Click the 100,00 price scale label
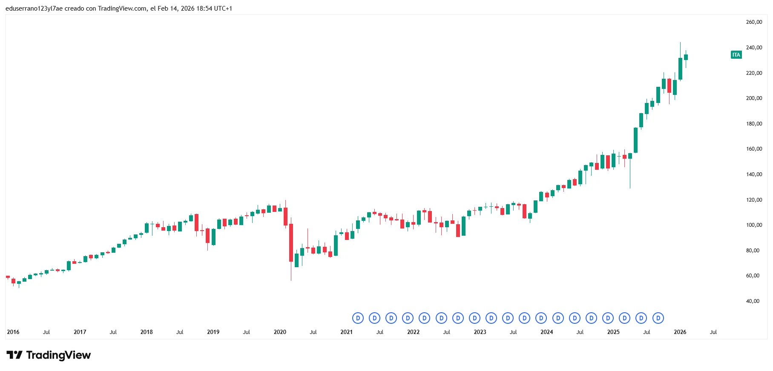Image resolution: width=773 pixels, height=371 pixels. click(754, 225)
